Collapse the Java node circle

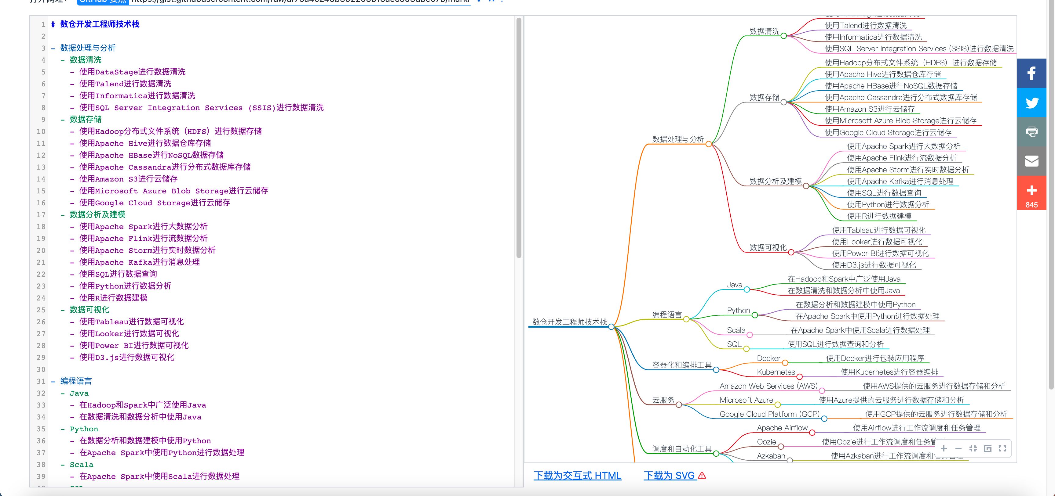pyautogui.click(x=747, y=289)
